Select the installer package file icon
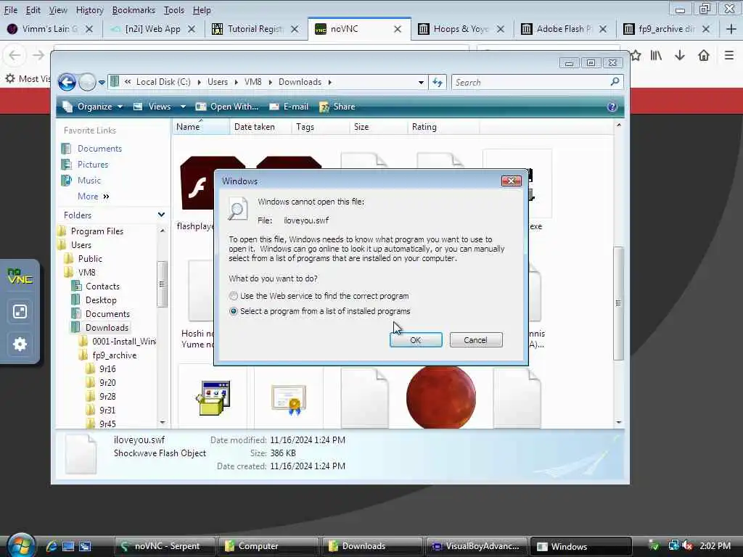Screen dimensions: 743x557 coord(213,398)
